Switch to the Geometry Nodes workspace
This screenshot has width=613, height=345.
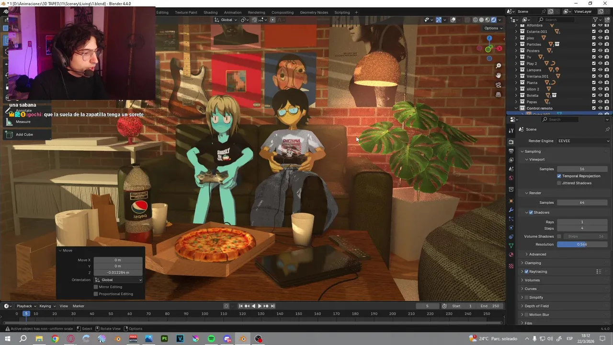tap(314, 12)
